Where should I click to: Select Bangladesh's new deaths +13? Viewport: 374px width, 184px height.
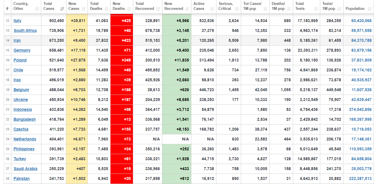122,119
